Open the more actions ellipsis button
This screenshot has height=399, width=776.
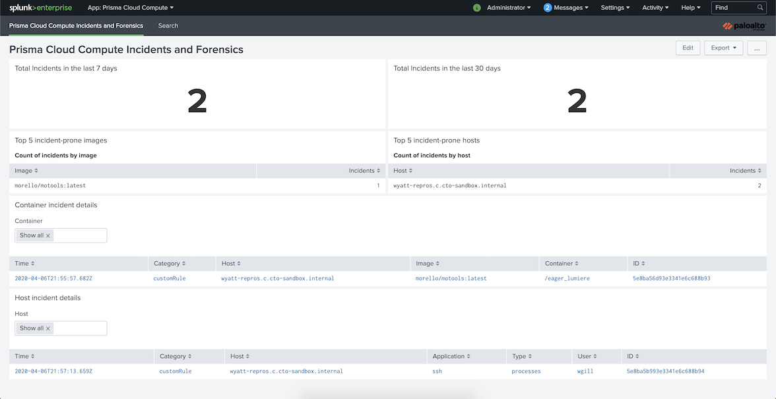tap(757, 48)
